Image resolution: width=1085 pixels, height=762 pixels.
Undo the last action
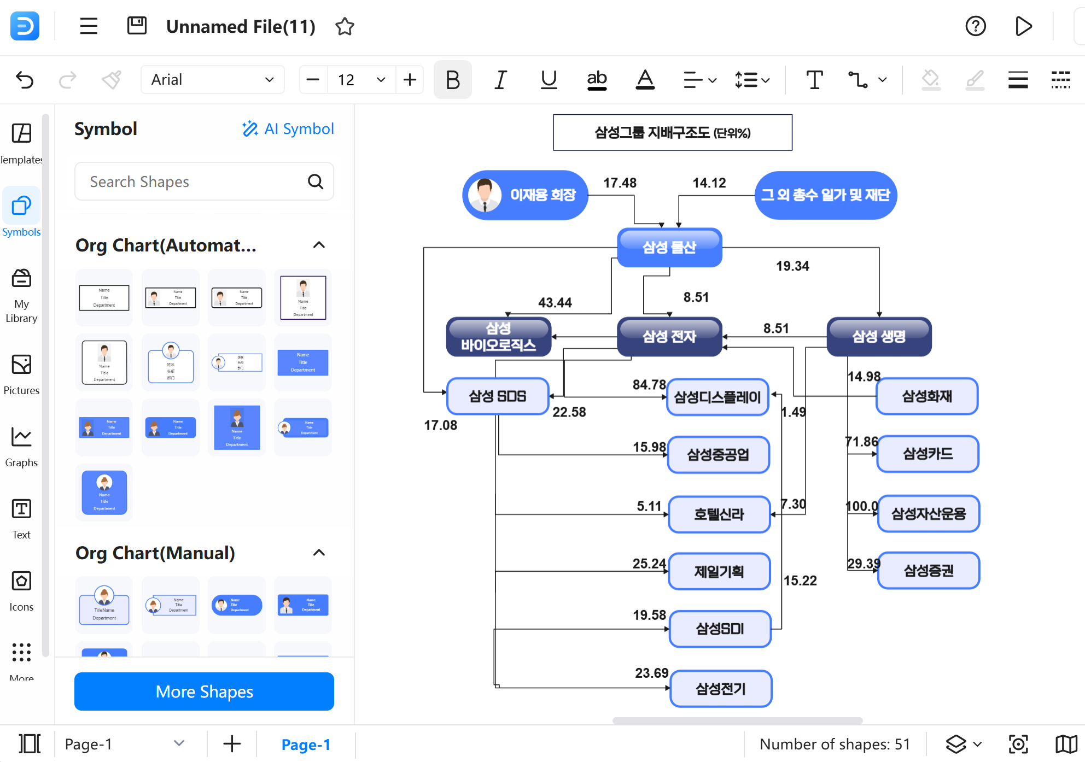(x=25, y=80)
